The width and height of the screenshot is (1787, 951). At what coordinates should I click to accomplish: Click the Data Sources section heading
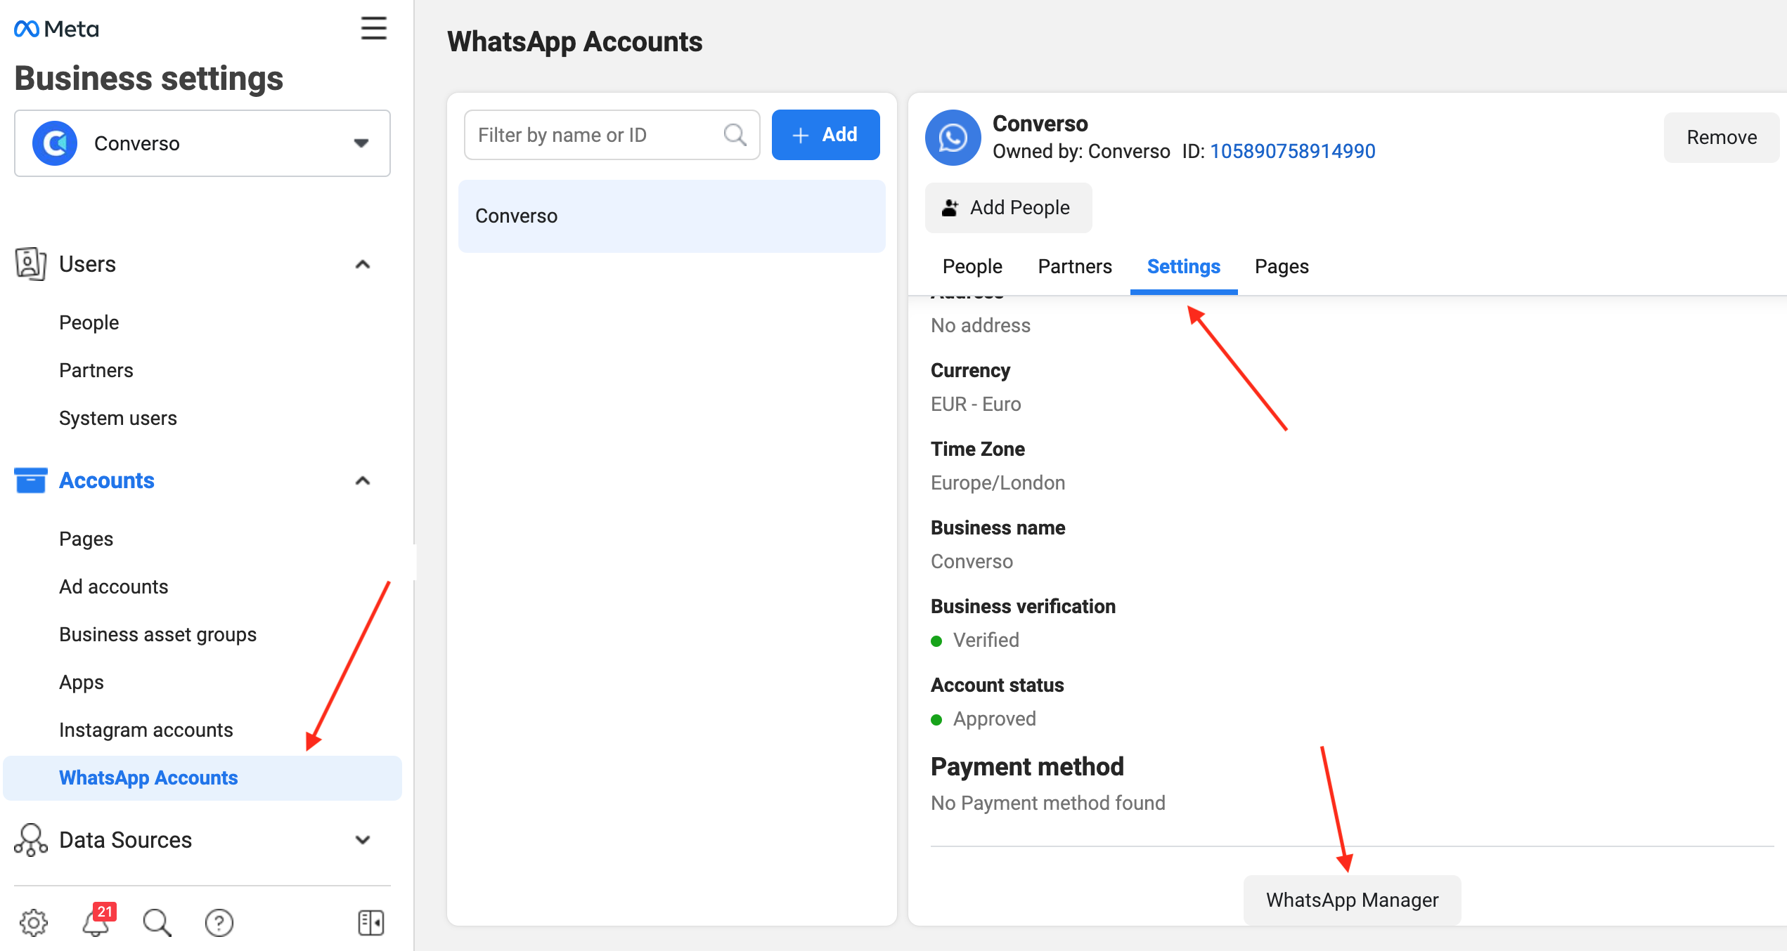pyautogui.click(x=125, y=839)
